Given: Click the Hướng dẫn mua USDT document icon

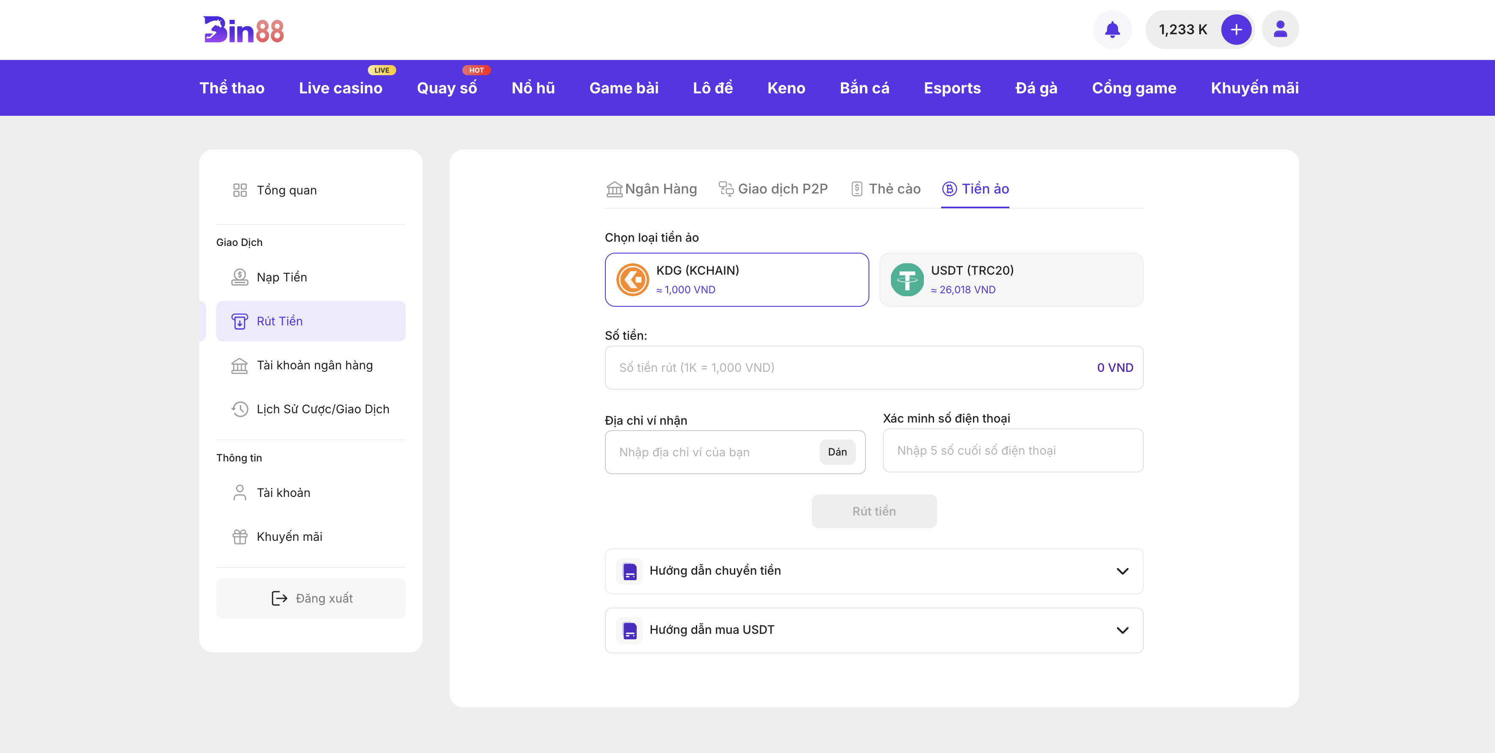Looking at the screenshot, I should tap(630, 631).
